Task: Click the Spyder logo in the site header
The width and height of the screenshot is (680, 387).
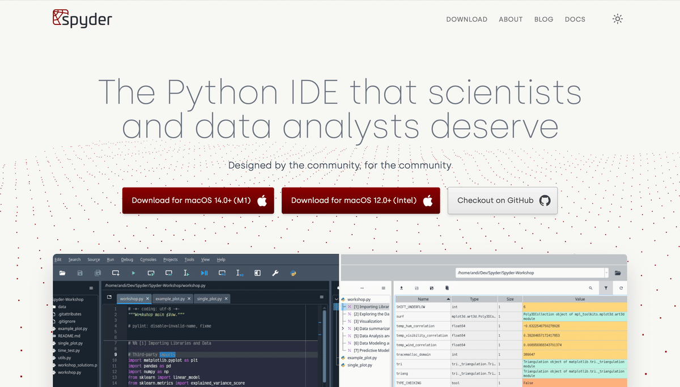Action: 82,19
